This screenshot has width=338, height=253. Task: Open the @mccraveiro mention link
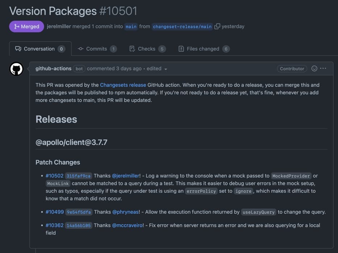click(128, 225)
